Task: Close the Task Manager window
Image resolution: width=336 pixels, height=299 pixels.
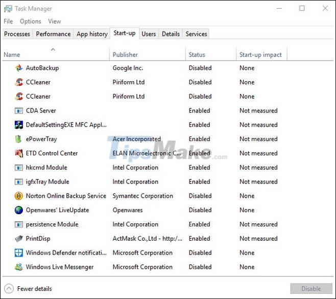Action: click(x=325, y=8)
